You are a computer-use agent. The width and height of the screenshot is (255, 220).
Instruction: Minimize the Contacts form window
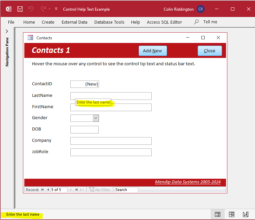coord(188,38)
